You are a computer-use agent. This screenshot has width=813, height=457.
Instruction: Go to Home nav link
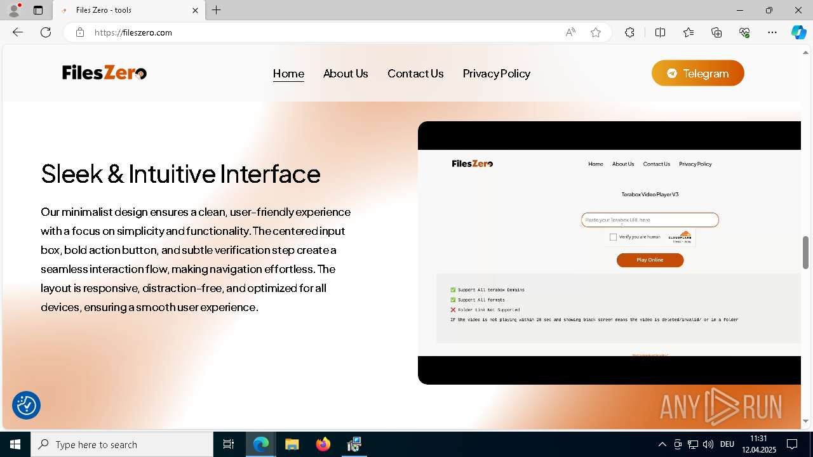click(x=288, y=74)
